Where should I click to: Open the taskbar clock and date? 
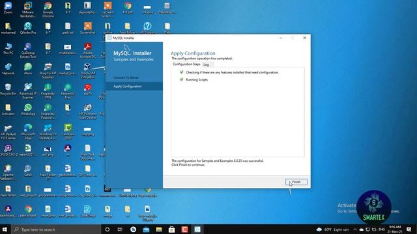[x=395, y=229]
